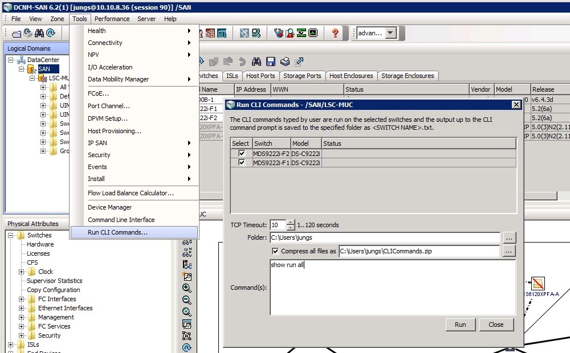Click the black terminal screen toolbar icon
This screenshot has height=353, width=570.
(x=313, y=34)
